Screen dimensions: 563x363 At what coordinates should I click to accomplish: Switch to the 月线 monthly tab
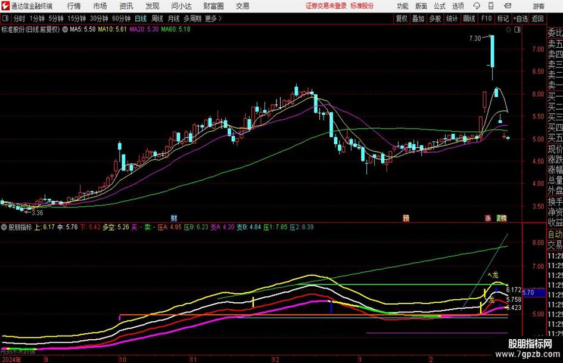coord(174,18)
